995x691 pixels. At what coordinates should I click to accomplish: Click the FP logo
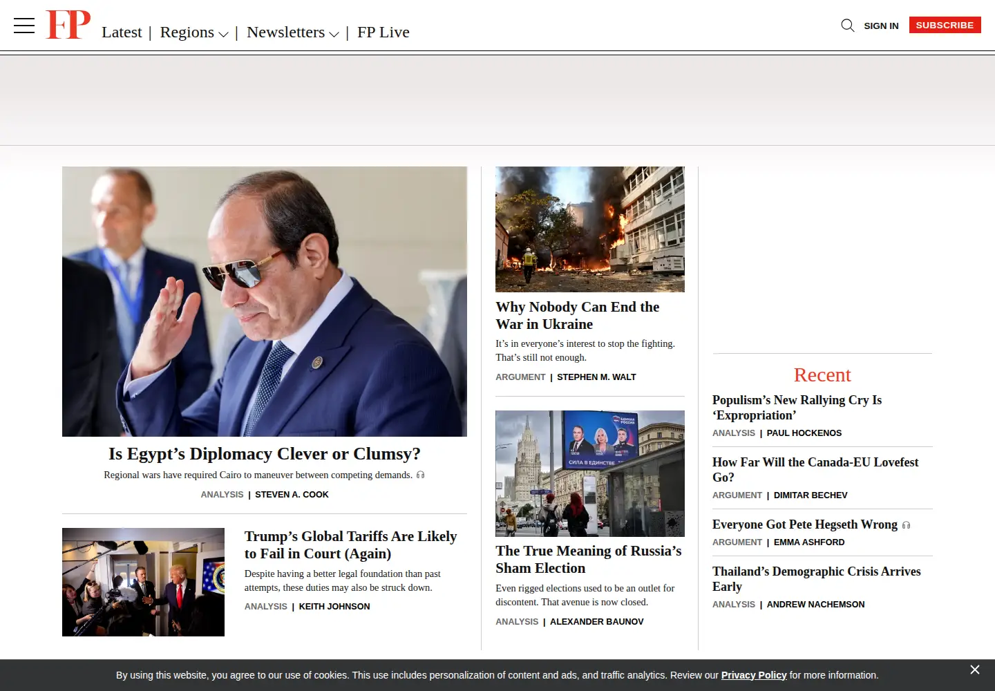pos(68,25)
